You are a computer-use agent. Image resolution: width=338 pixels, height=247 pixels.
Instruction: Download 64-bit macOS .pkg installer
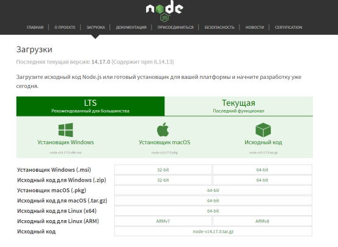pyautogui.click(x=213, y=190)
